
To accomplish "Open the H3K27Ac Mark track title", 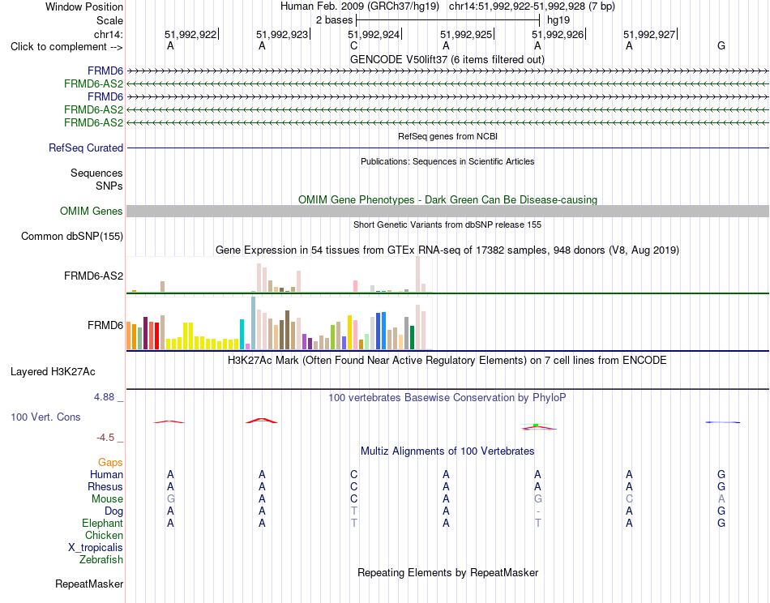I will point(447,361).
